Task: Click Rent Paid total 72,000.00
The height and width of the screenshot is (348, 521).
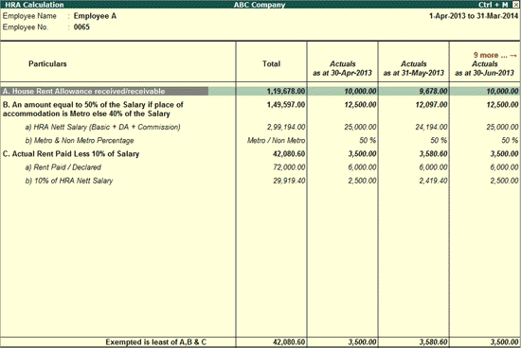Action: point(289,167)
